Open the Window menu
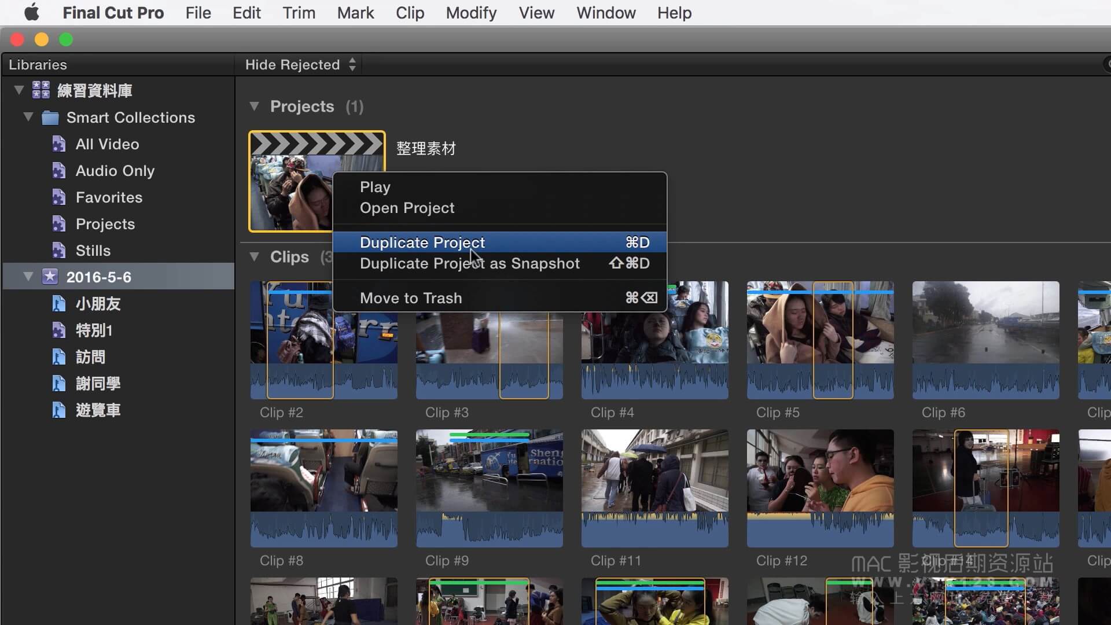Viewport: 1111px width, 625px height. click(606, 13)
